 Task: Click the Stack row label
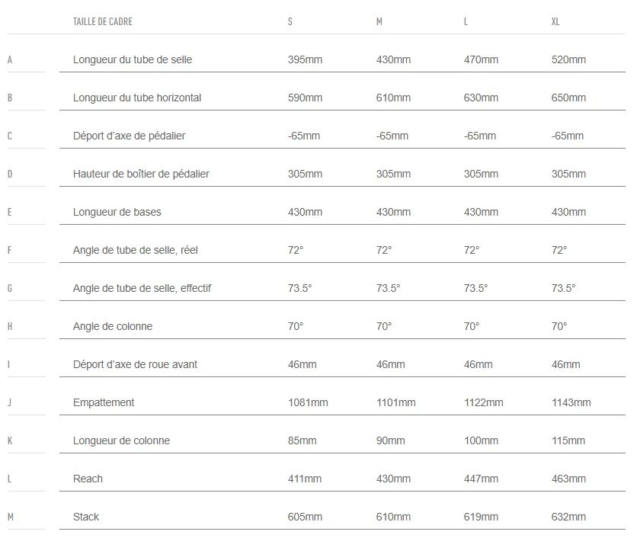point(86,517)
